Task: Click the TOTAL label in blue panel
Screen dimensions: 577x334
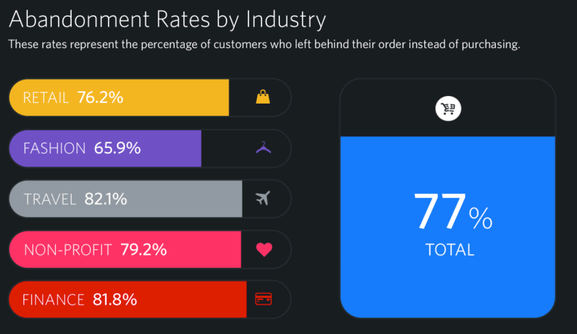Action: tap(450, 249)
